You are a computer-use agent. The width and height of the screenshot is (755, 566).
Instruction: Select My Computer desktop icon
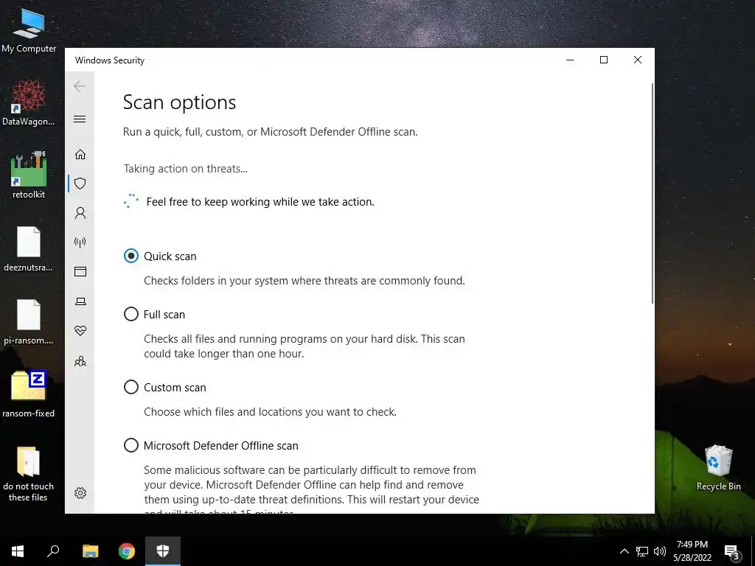coord(29,29)
